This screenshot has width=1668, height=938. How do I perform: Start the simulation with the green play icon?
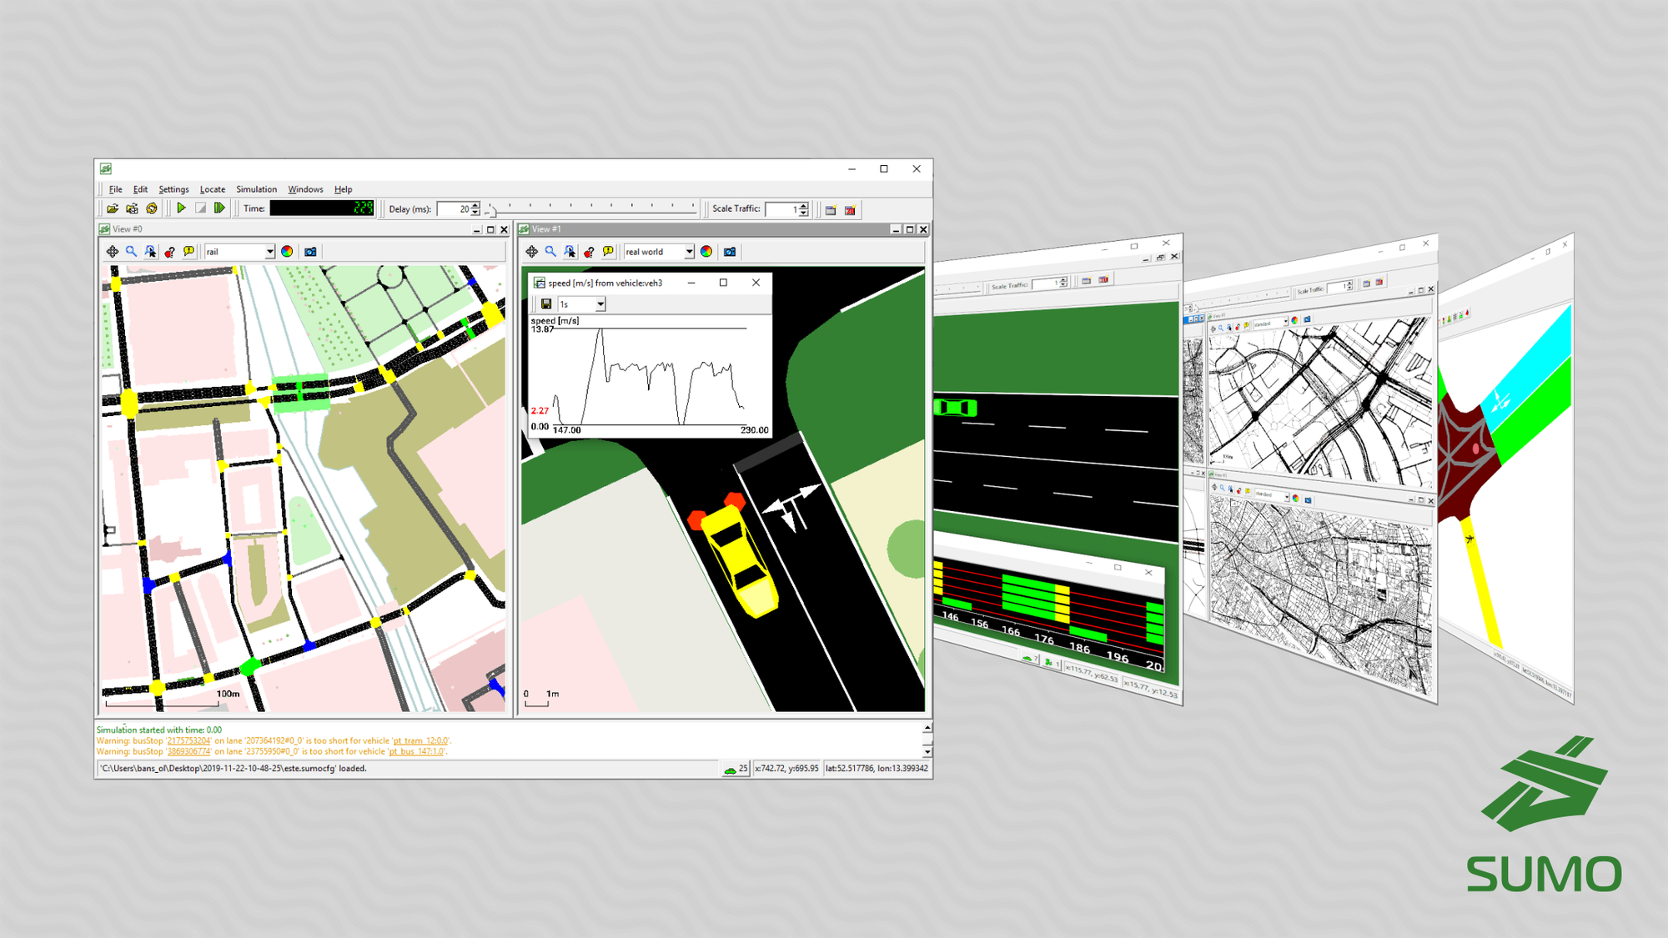point(181,208)
